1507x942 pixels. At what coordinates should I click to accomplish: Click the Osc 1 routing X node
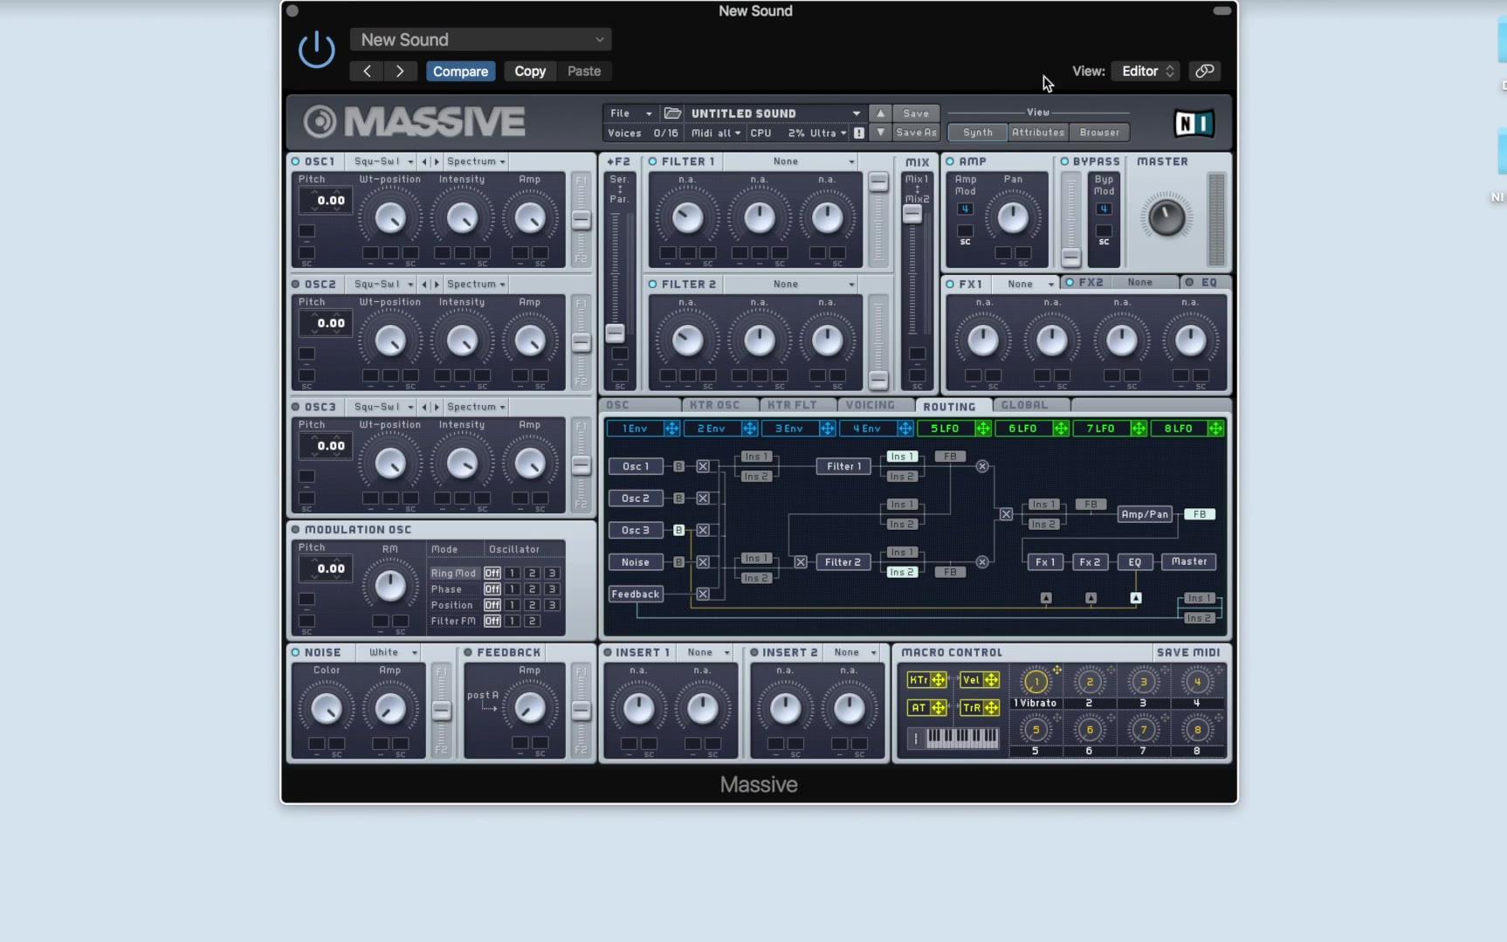[x=703, y=466]
